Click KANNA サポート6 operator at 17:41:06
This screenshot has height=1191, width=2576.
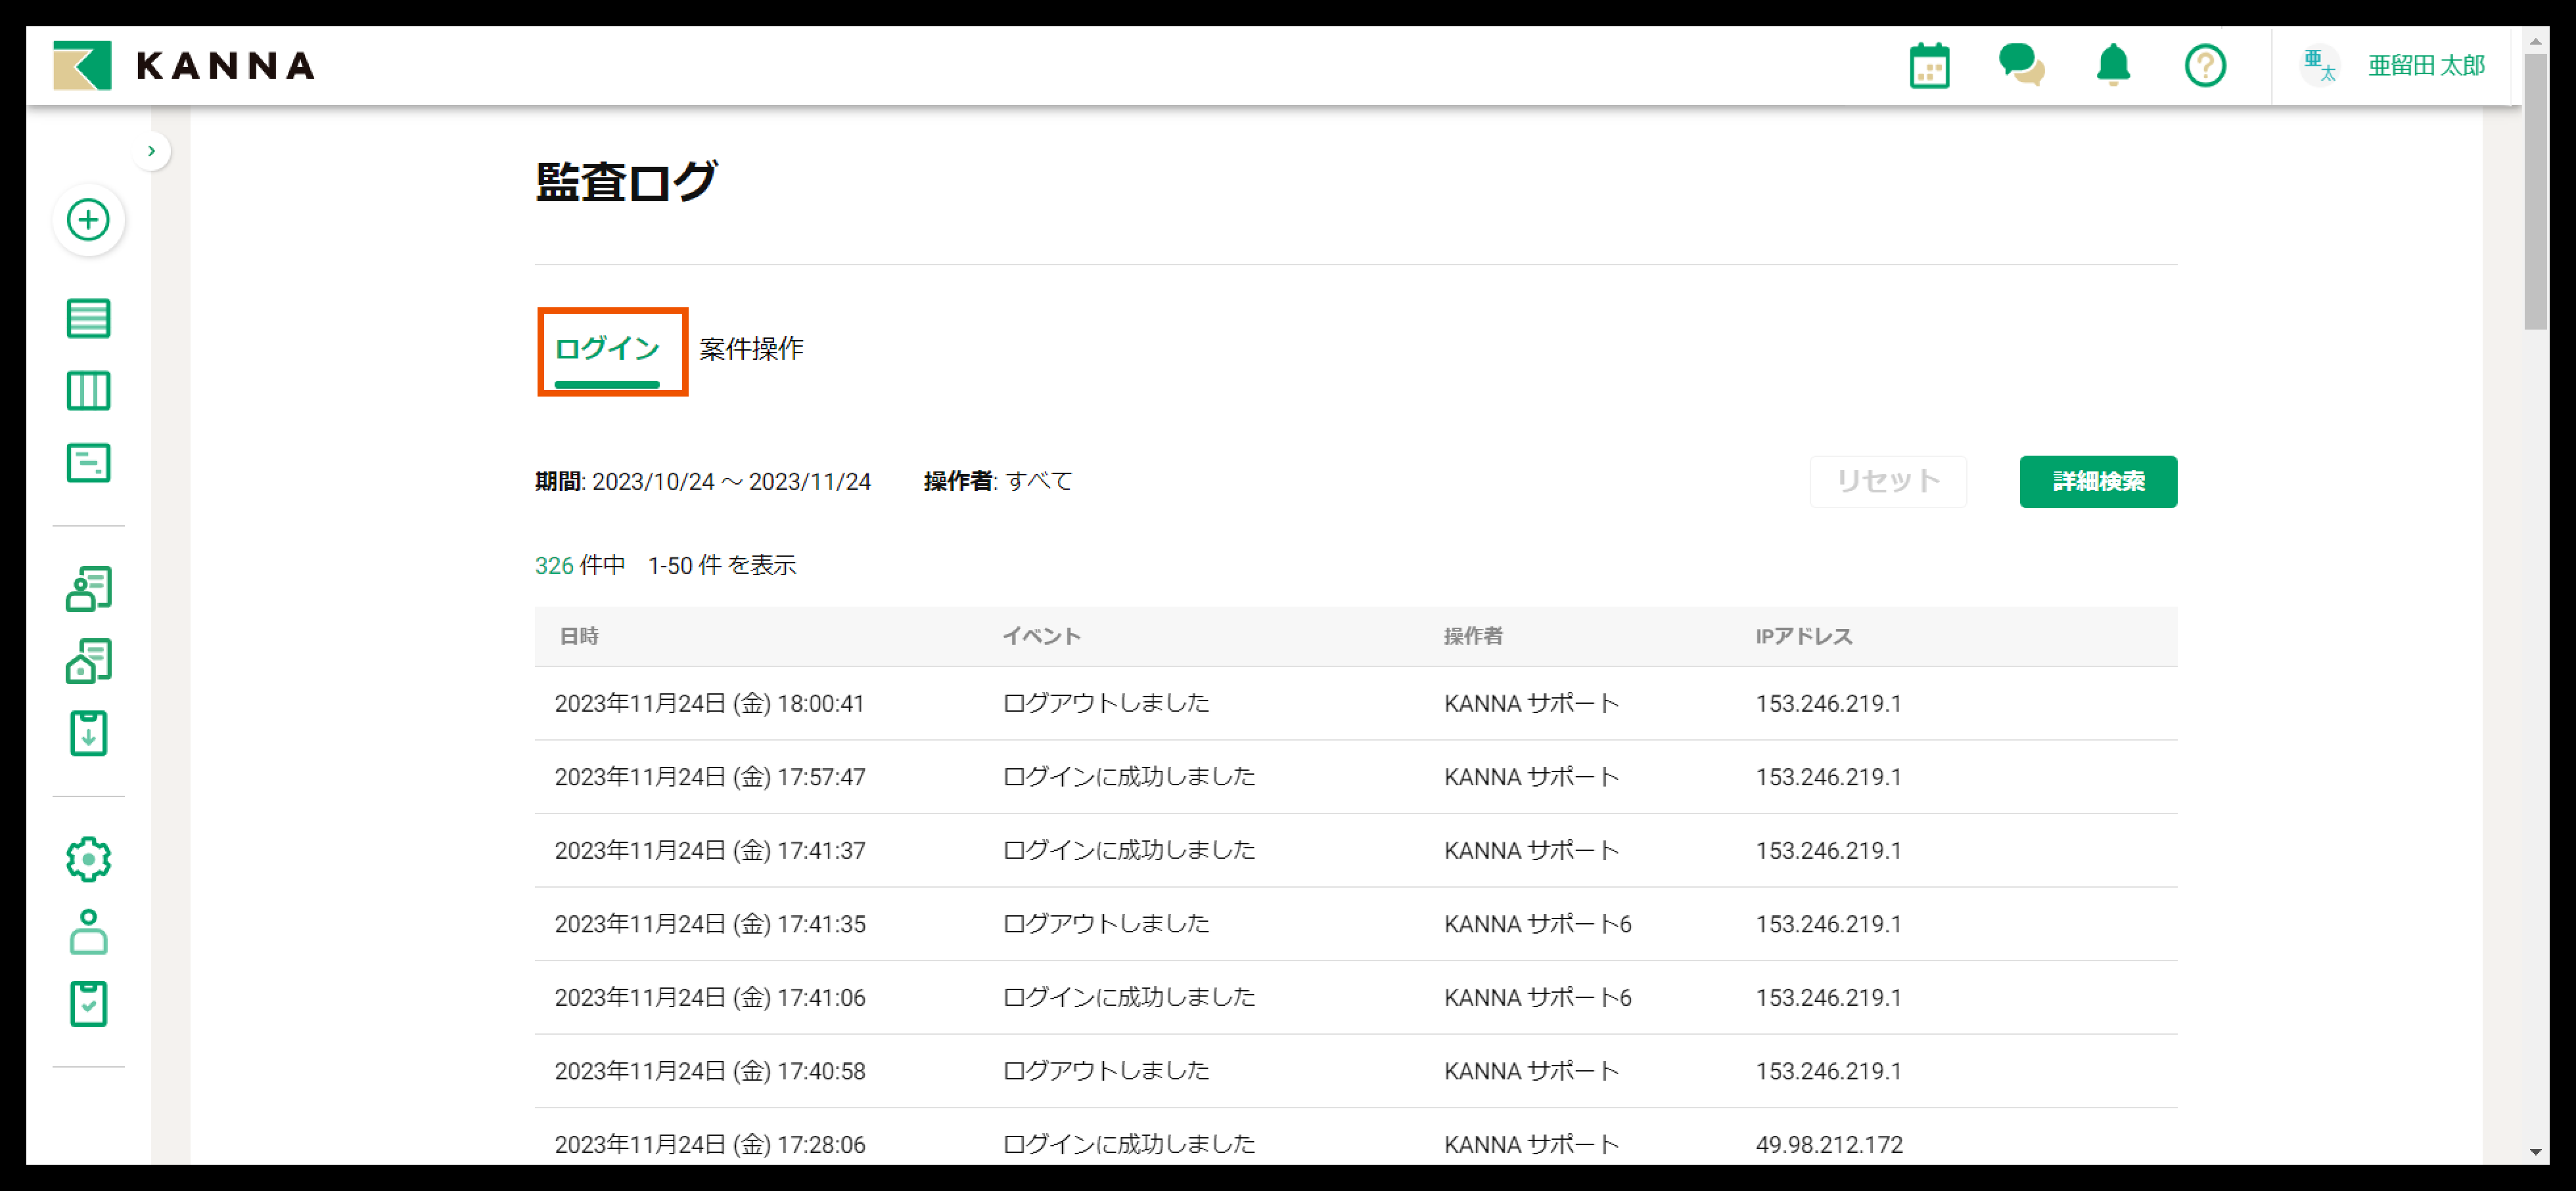[x=1537, y=997]
